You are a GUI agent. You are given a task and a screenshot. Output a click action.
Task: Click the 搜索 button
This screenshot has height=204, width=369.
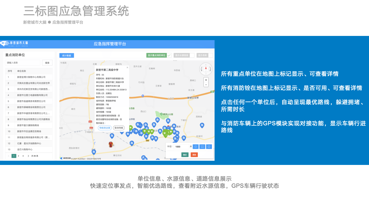[x=47, y=63]
